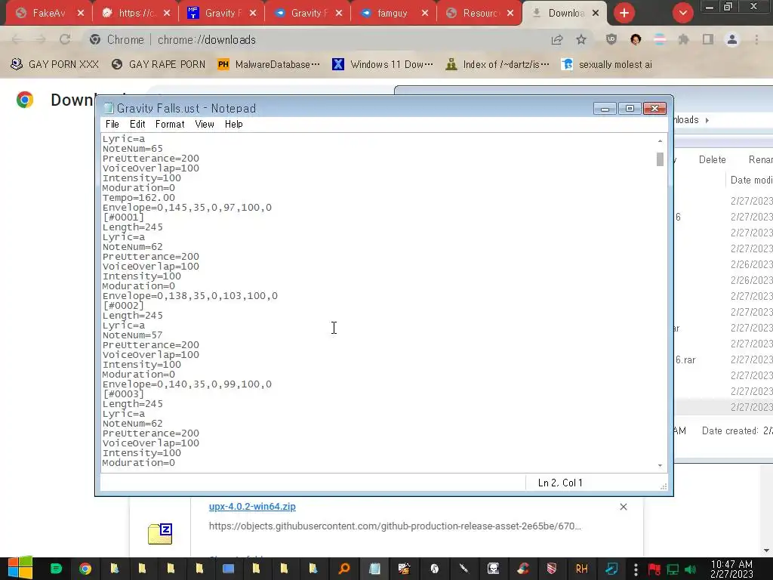Image resolution: width=773 pixels, height=580 pixels.
Task: Click the Date modified column header in Explorer
Action: (751, 180)
